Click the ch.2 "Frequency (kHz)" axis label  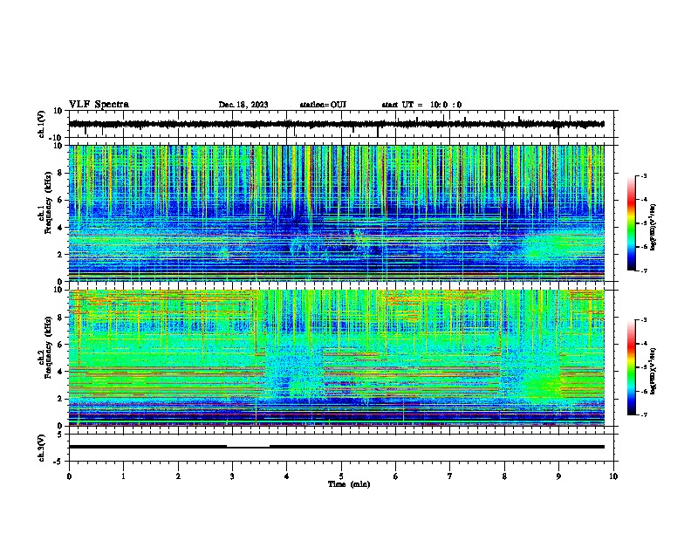tap(48, 347)
